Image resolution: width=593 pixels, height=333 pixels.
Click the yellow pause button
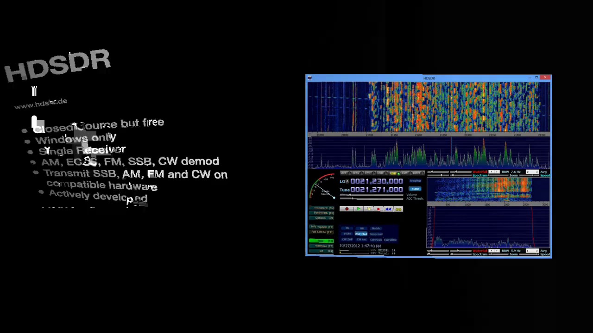368,209
